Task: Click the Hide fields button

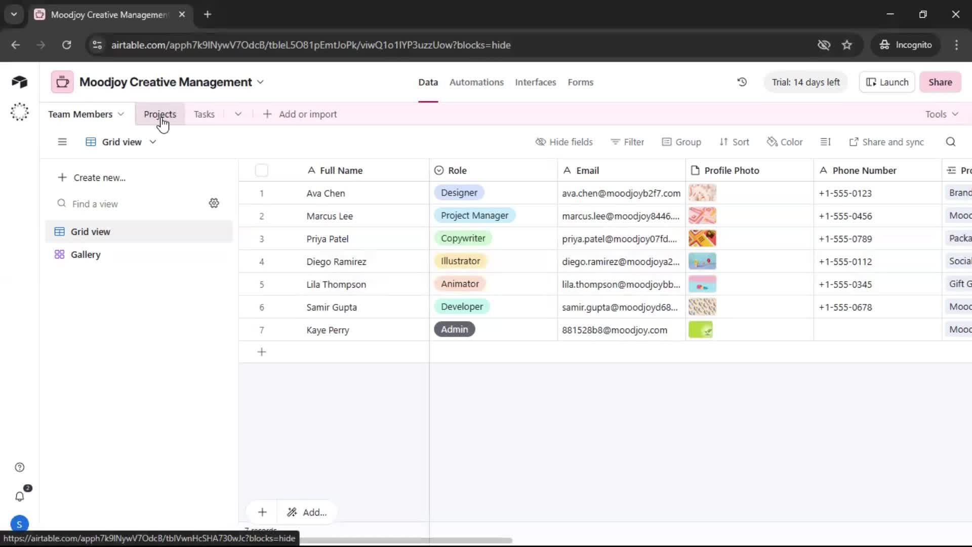Action: click(x=564, y=142)
